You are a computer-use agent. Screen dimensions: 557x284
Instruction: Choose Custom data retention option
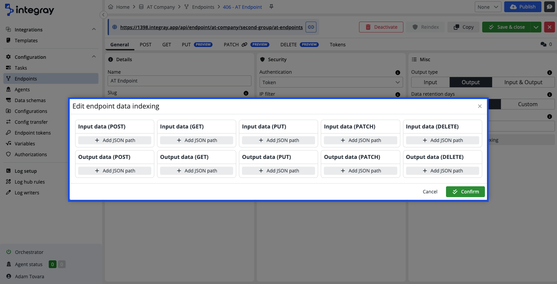tap(528, 104)
